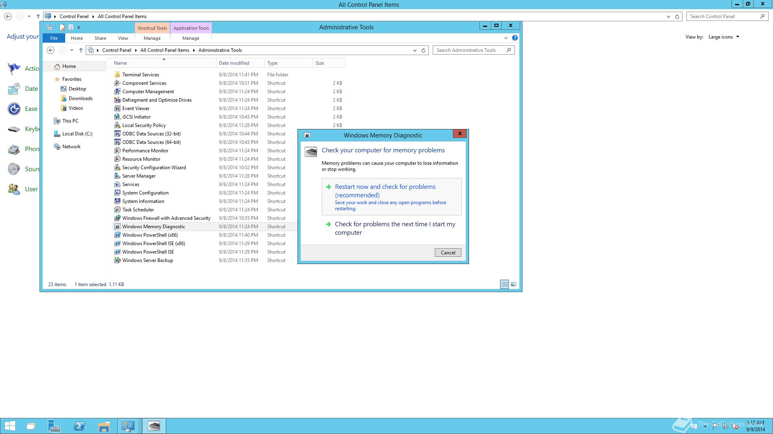Expand All Control Panel Items breadcrumb arrow
Image resolution: width=773 pixels, height=434 pixels.
coord(194,50)
